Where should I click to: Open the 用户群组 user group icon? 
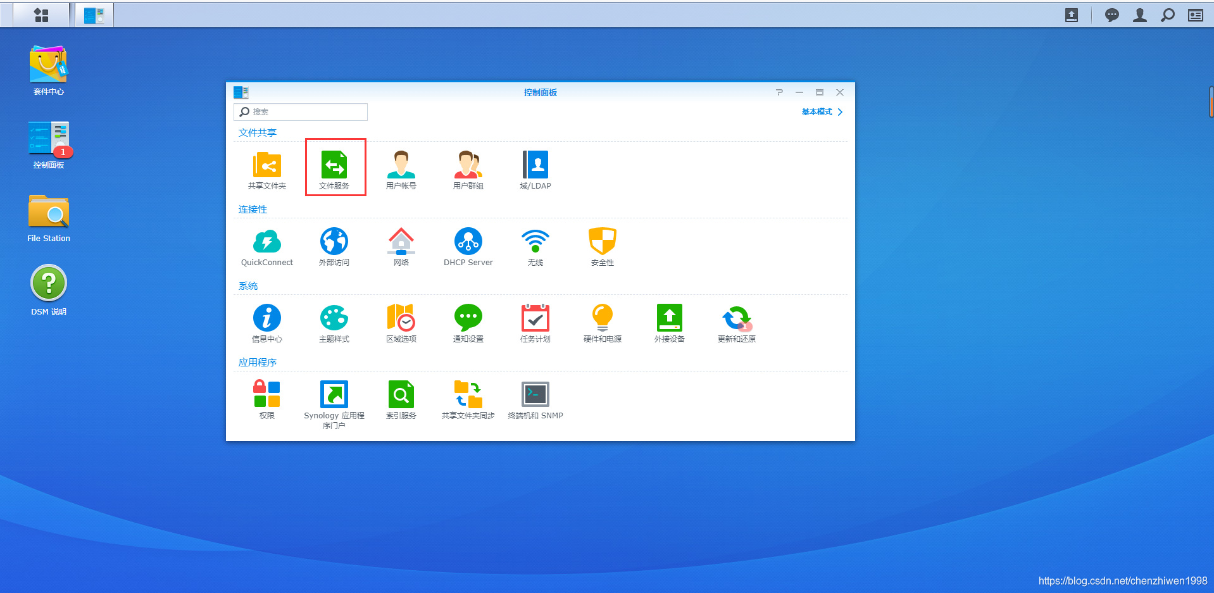468,165
